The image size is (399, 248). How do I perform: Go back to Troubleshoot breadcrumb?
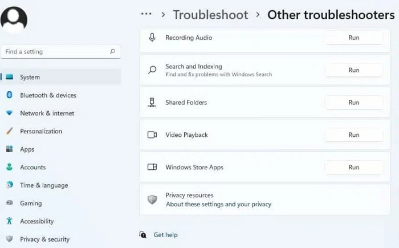click(210, 15)
